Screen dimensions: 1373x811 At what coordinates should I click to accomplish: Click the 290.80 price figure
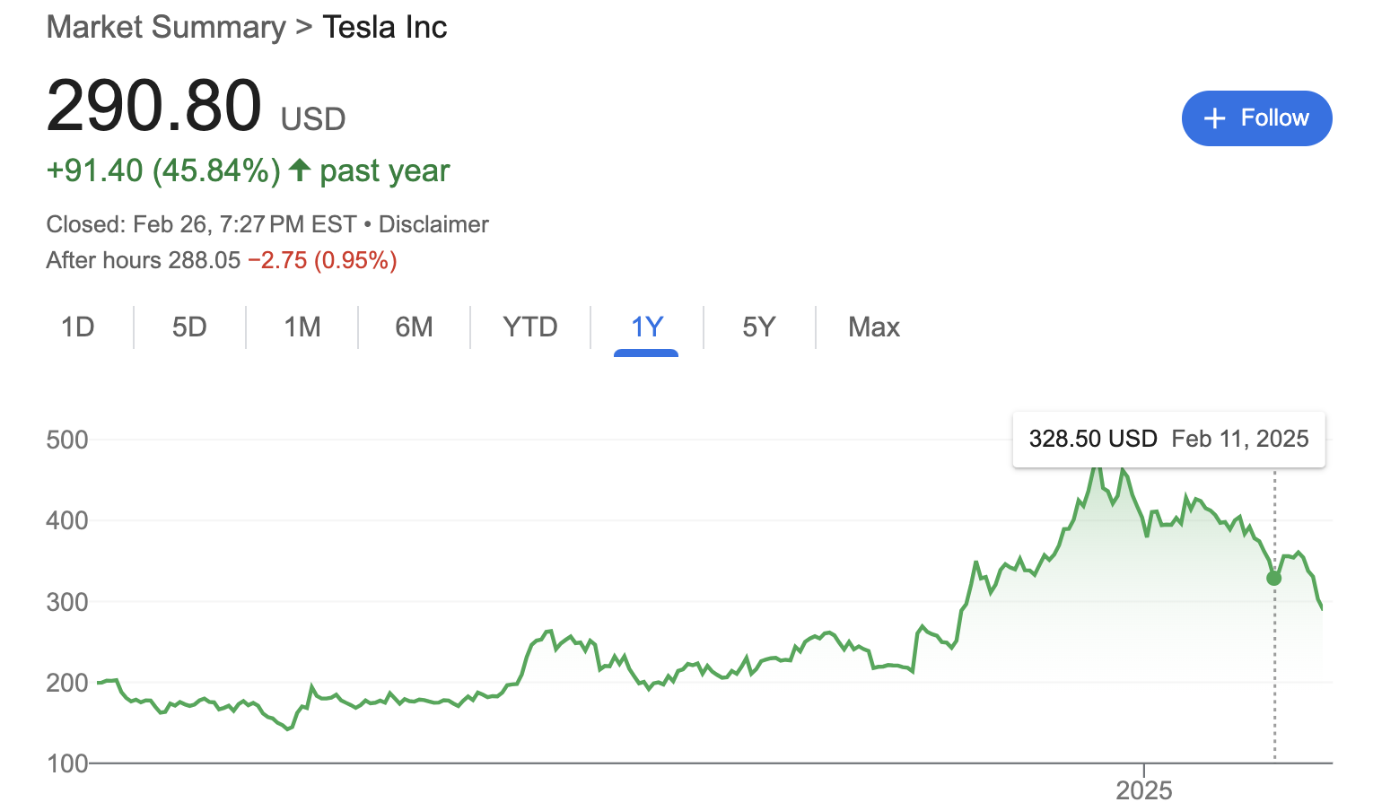(154, 106)
